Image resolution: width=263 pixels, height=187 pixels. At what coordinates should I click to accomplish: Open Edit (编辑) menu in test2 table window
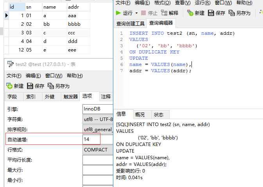(x=33, y=76)
